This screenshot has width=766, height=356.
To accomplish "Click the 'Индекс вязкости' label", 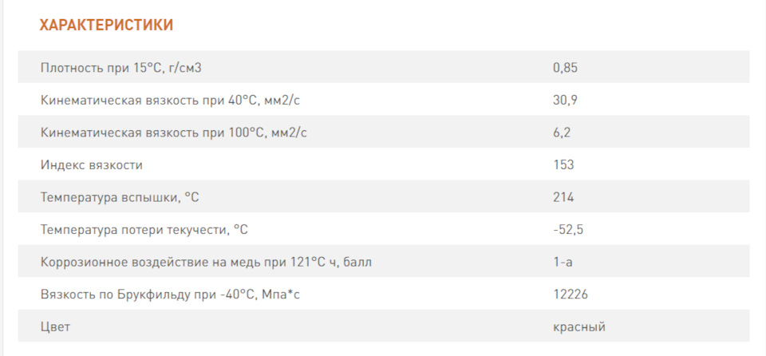I will coord(92,165).
